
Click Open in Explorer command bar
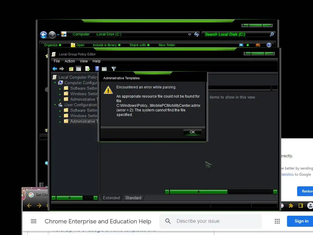(78, 45)
